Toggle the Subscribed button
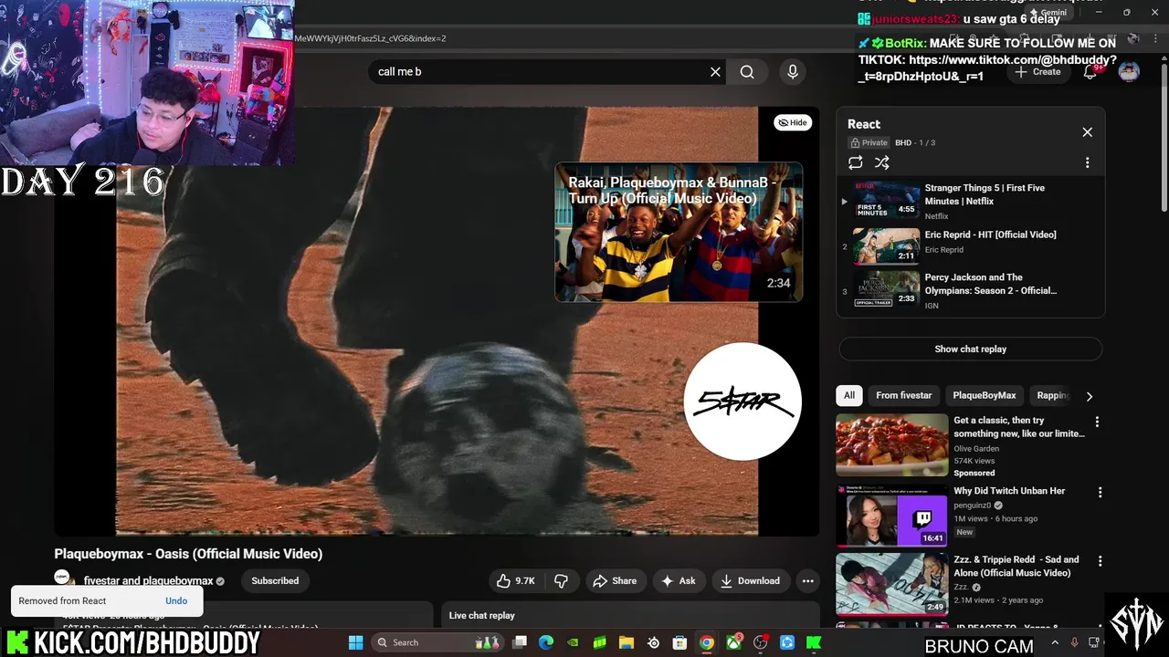This screenshot has width=1169, height=657. point(275,580)
